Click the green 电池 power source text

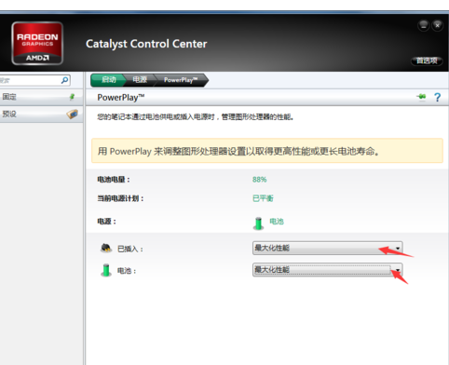pyautogui.click(x=277, y=222)
